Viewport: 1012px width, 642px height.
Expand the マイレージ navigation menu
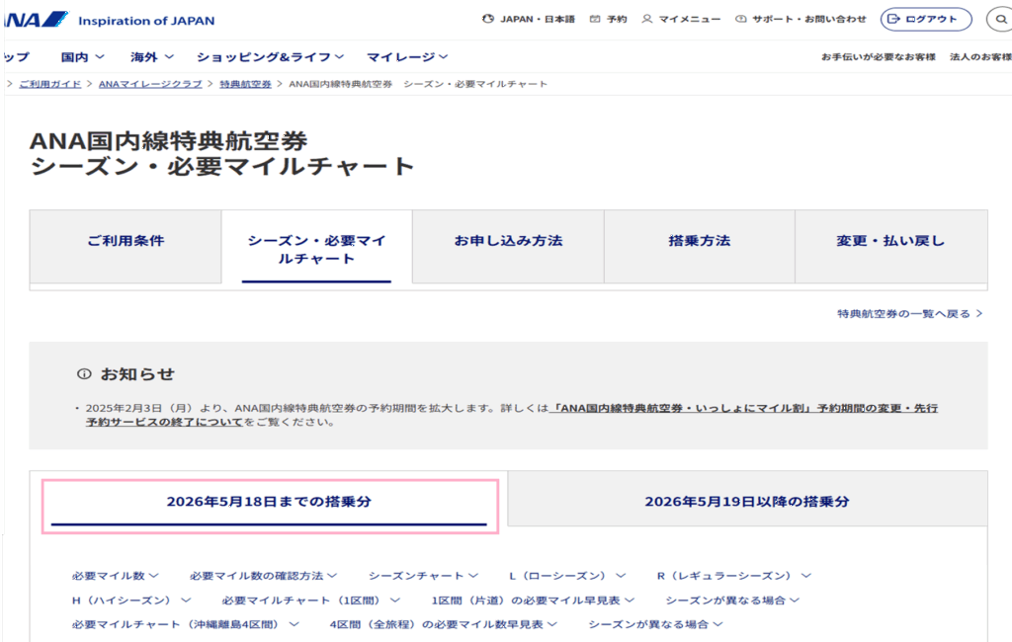coord(407,57)
